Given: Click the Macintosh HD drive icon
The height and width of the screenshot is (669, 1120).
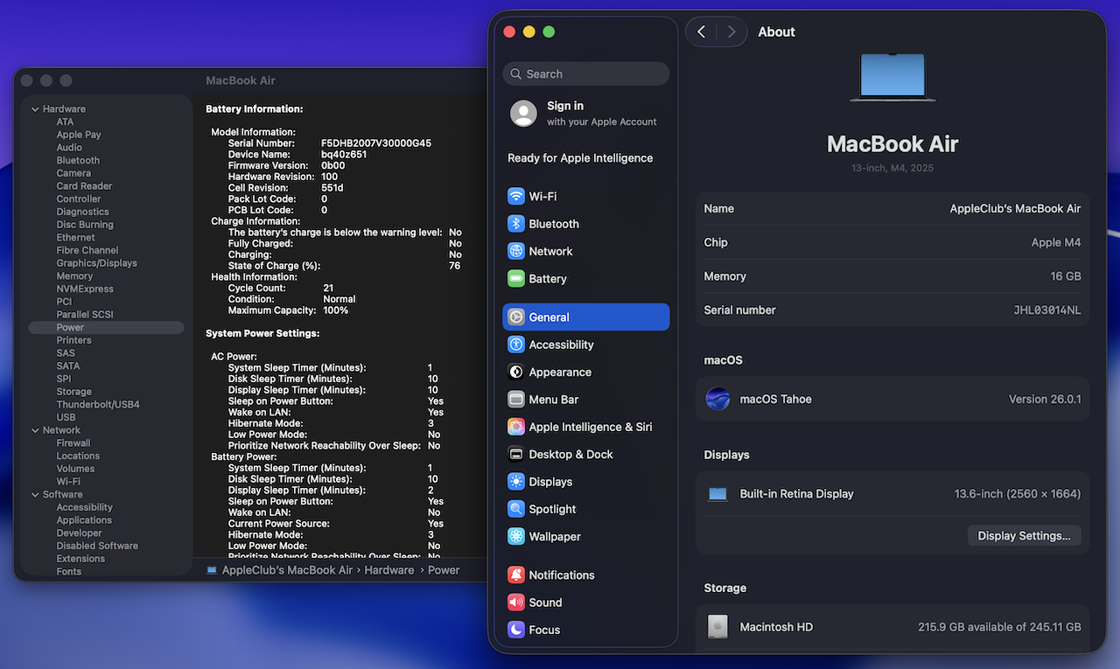Looking at the screenshot, I should [x=717, y=627].
